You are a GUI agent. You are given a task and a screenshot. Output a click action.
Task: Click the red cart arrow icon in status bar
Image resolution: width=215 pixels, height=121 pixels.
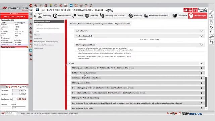tap(174, 113)
